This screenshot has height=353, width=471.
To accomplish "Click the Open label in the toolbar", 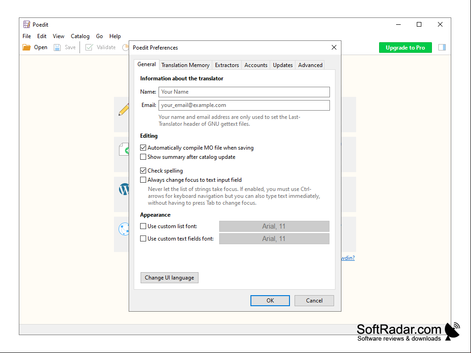I will [x=40, y=47].
